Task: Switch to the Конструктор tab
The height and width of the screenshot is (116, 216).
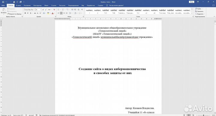Action: [x=37, y=5]
